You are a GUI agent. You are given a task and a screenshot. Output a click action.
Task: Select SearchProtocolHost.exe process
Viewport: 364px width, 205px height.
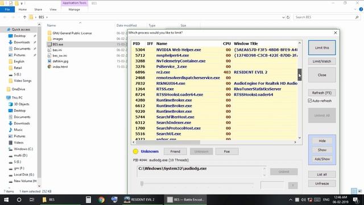pyautogui.click(x=215, y=128)
